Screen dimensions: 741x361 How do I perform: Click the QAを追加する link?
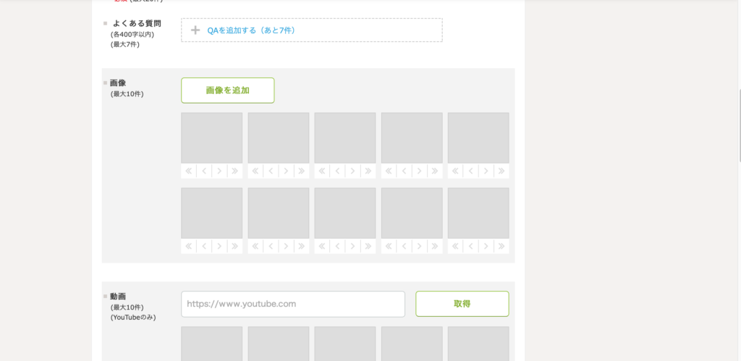(251, 30)
